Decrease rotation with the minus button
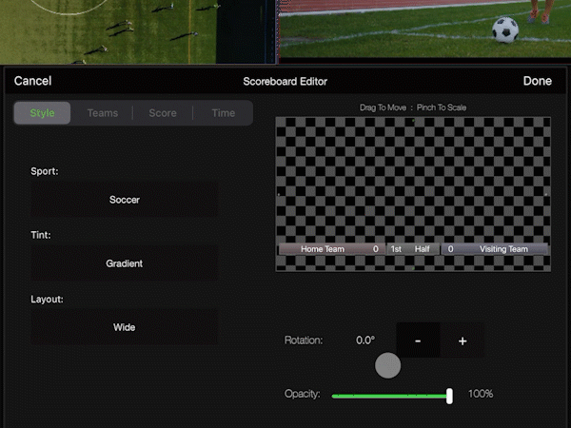Screen dimensions: 571x428 point(419,340)
